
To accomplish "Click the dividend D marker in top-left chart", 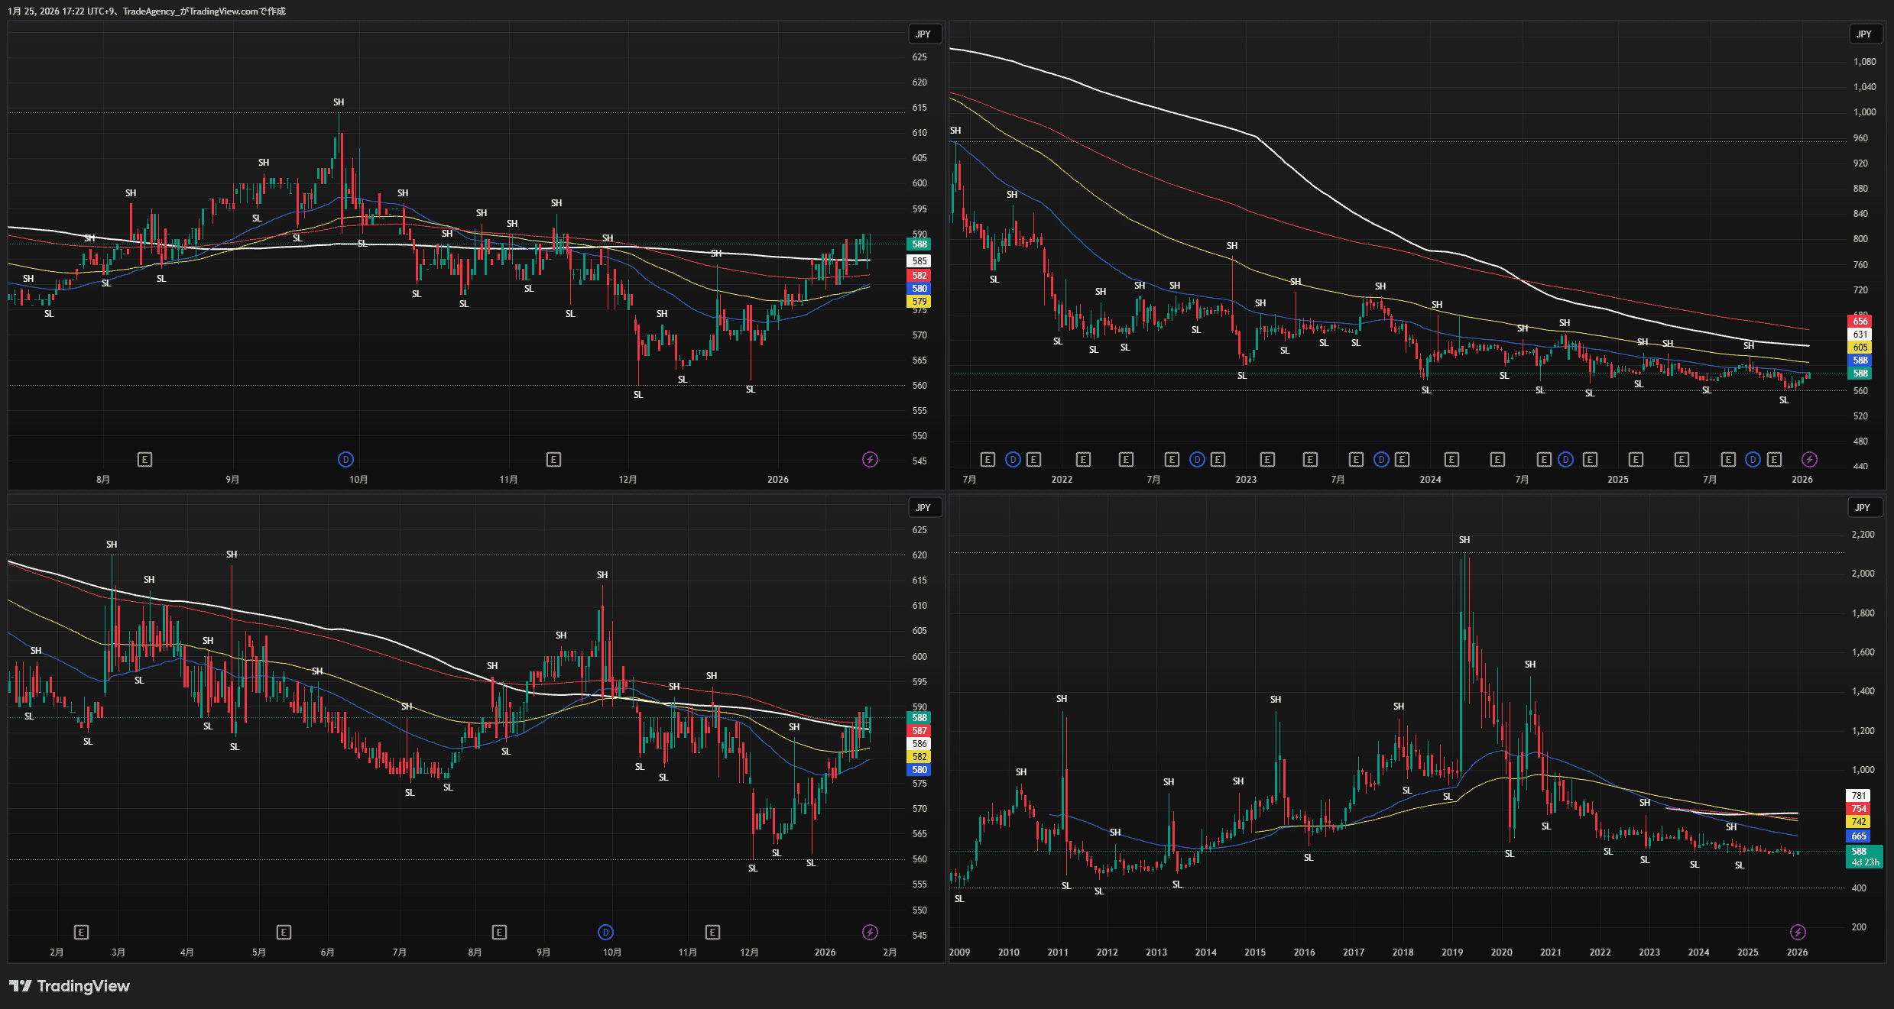I will click(x=345, y=459).
